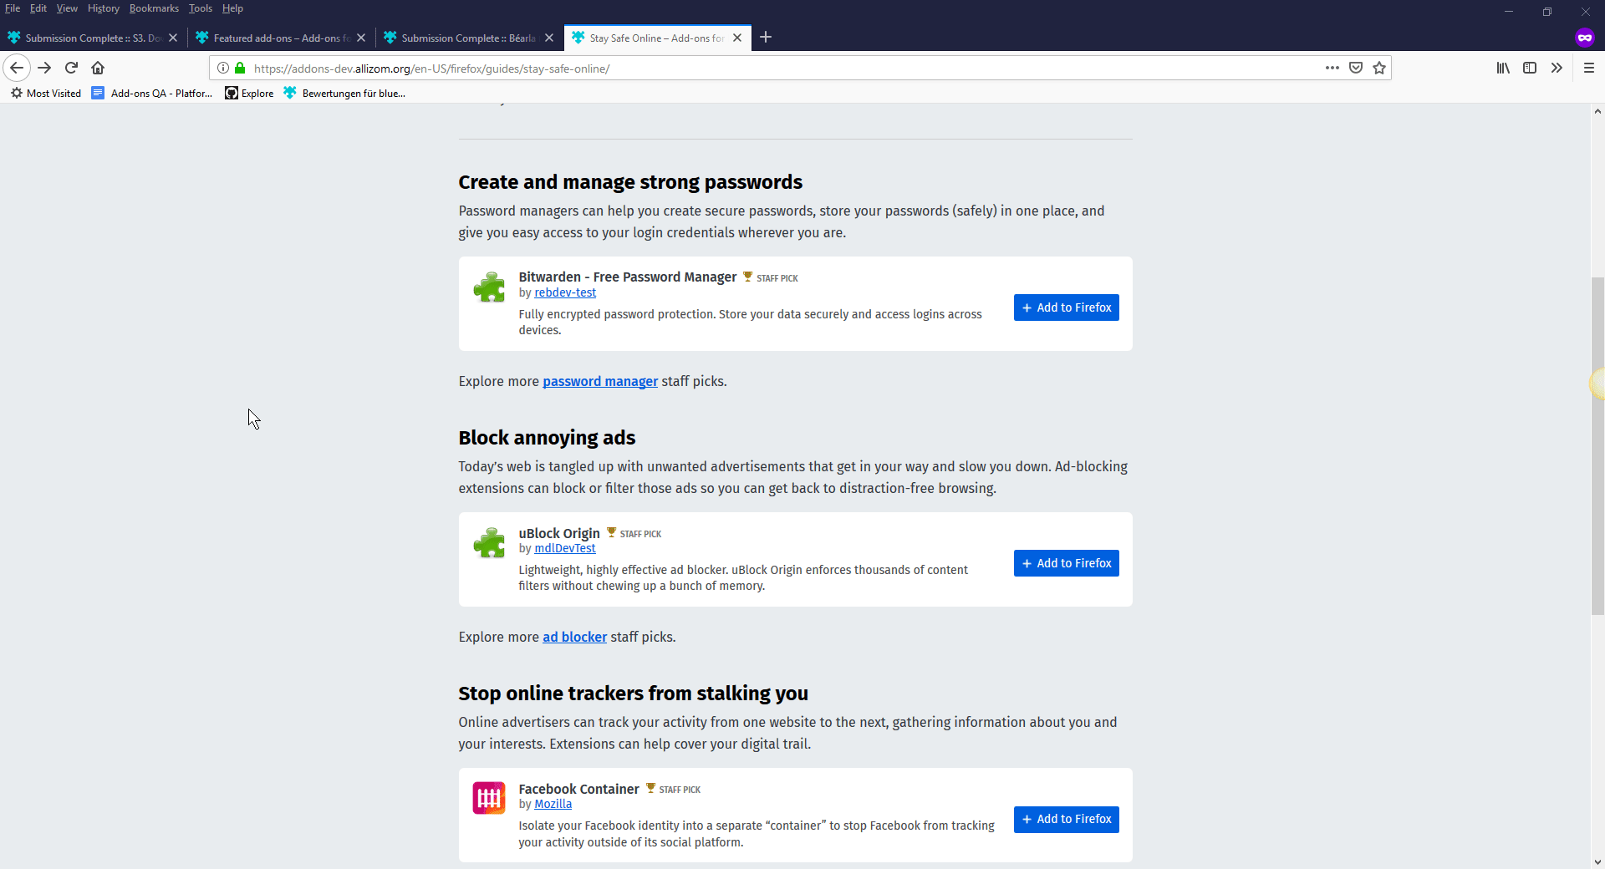Add uBlock Origin to Firefox
The image size is (1605, 869).
point(1066,563)
